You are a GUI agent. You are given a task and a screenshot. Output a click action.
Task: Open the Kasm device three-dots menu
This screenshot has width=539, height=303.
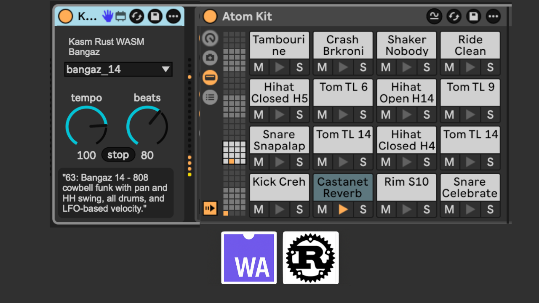tap(173, 16)
